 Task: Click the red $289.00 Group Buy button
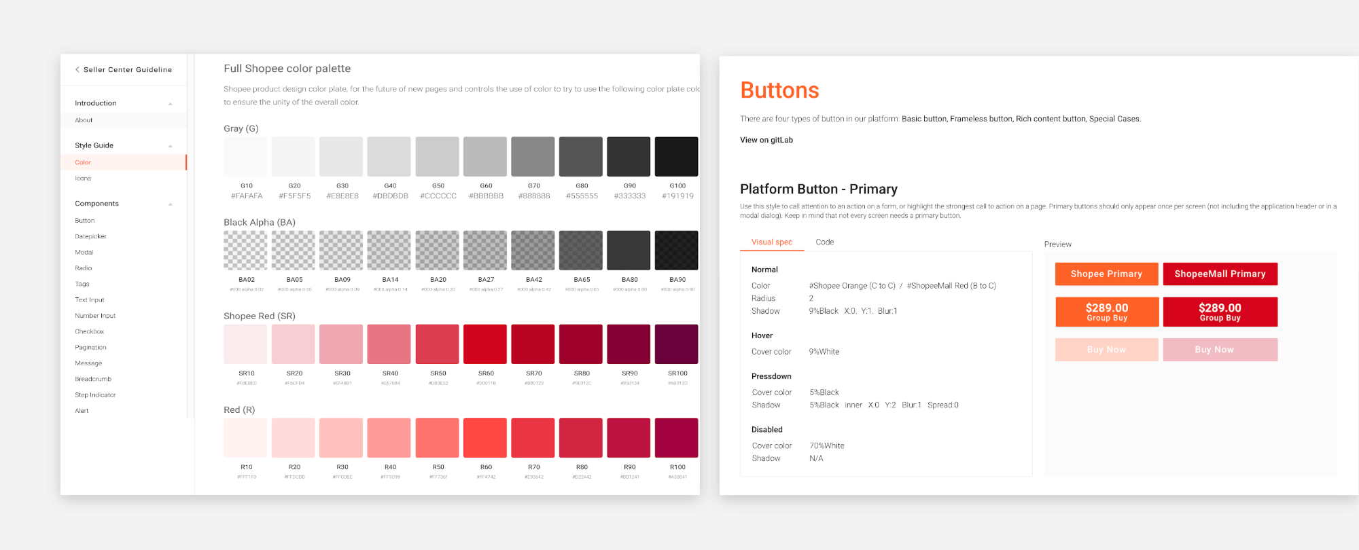[x=1220, y=312]
